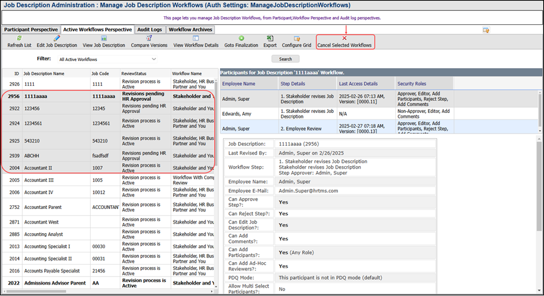Click the details panel vertical scrollbar
544x296 pixels.
(x=539, y=185)
